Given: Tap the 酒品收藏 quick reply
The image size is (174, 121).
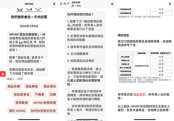Looking at the screenshot, I should pyautogui.click(x=14, y=86).
